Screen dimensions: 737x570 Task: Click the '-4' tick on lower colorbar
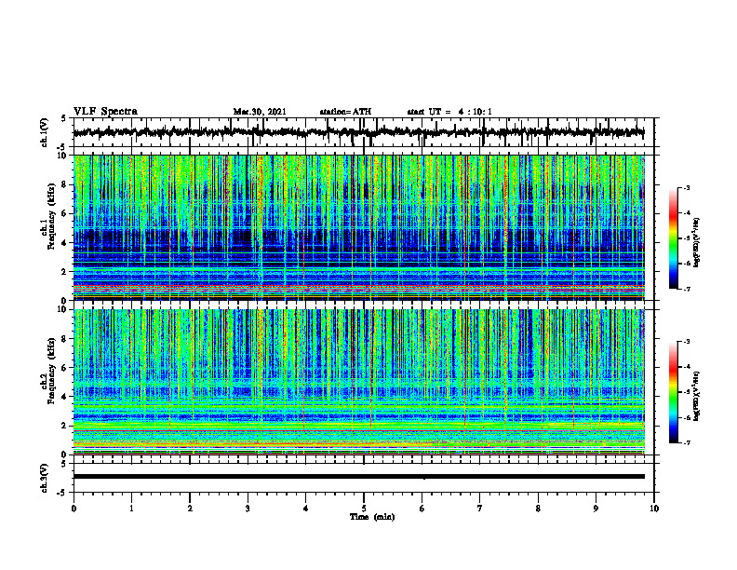(x=686, y=367)
